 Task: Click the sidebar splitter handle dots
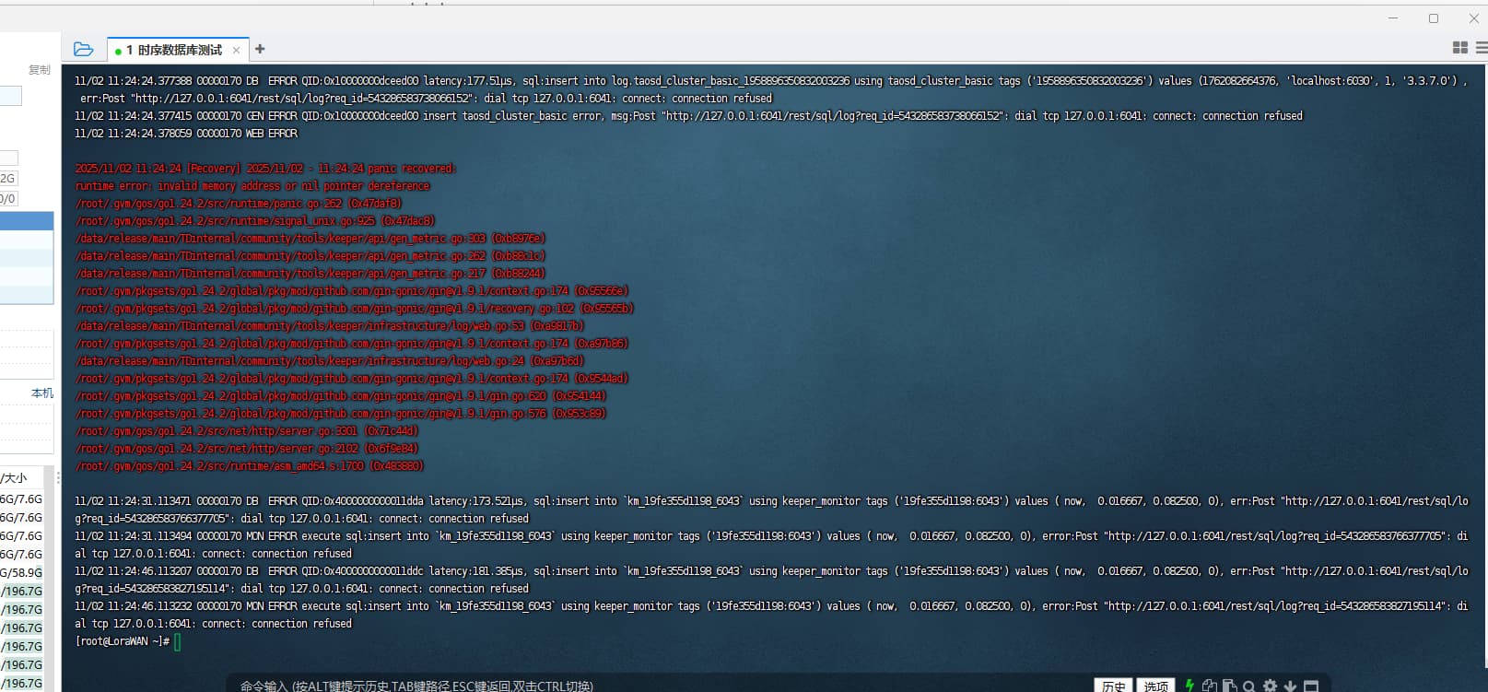click(x=58, y=478)
